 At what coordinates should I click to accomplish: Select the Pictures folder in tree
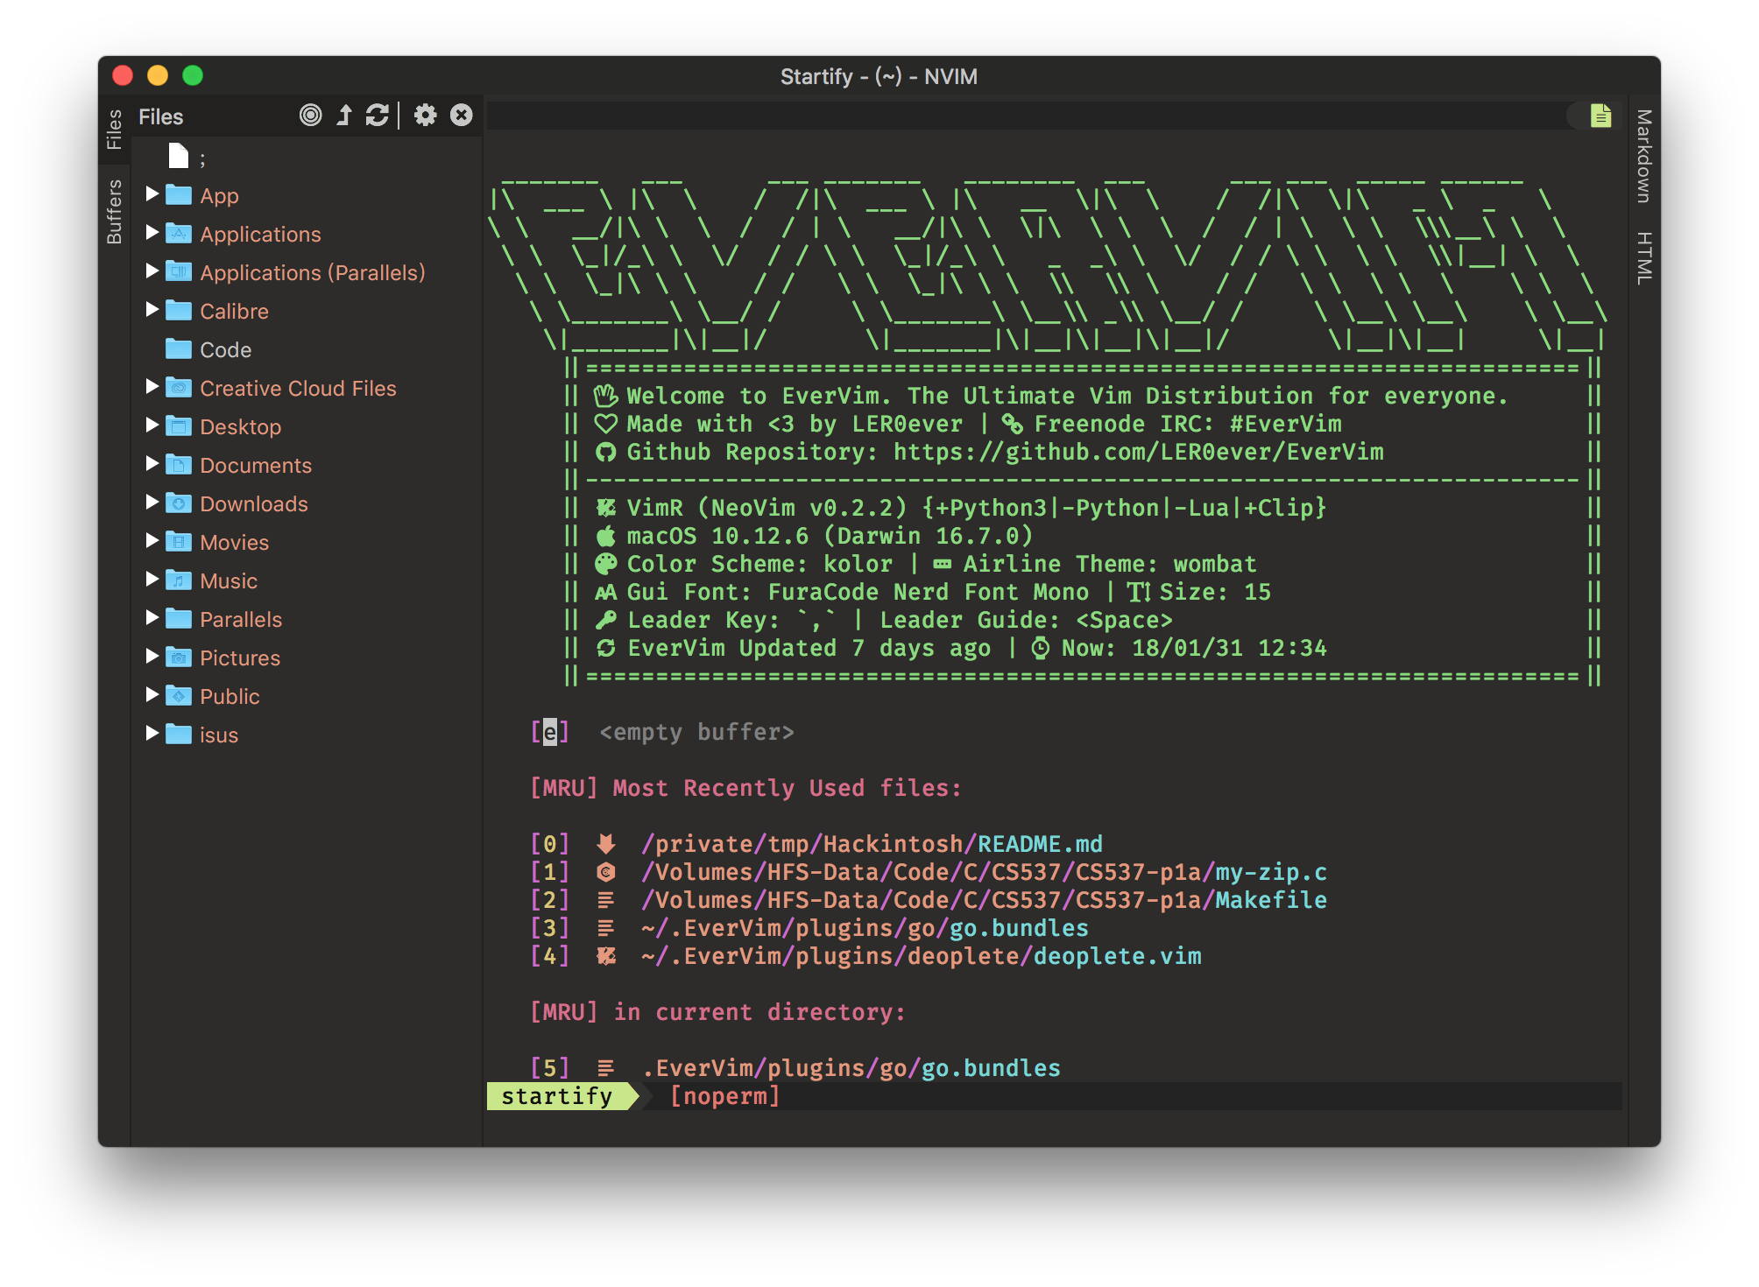coord(239,658)
